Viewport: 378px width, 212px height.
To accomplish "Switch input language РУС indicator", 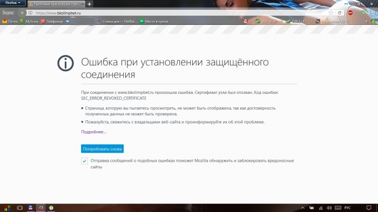I will tap(347, 208).
